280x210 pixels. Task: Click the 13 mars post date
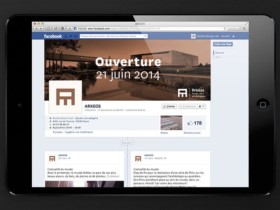pos(148,158)
